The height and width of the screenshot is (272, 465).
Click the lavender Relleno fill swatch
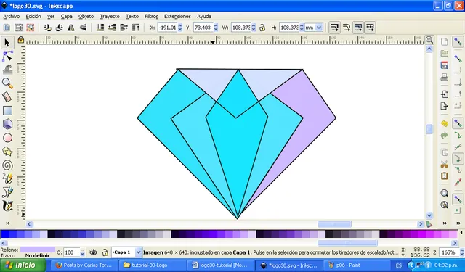[38, 250]
